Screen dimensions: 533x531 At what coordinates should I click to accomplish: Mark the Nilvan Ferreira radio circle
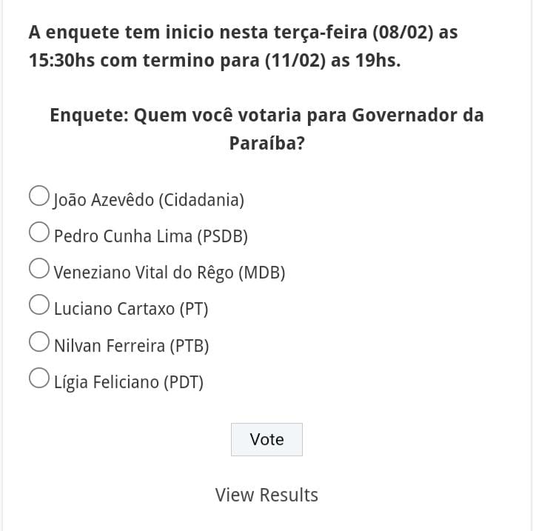tap(39, 341)
